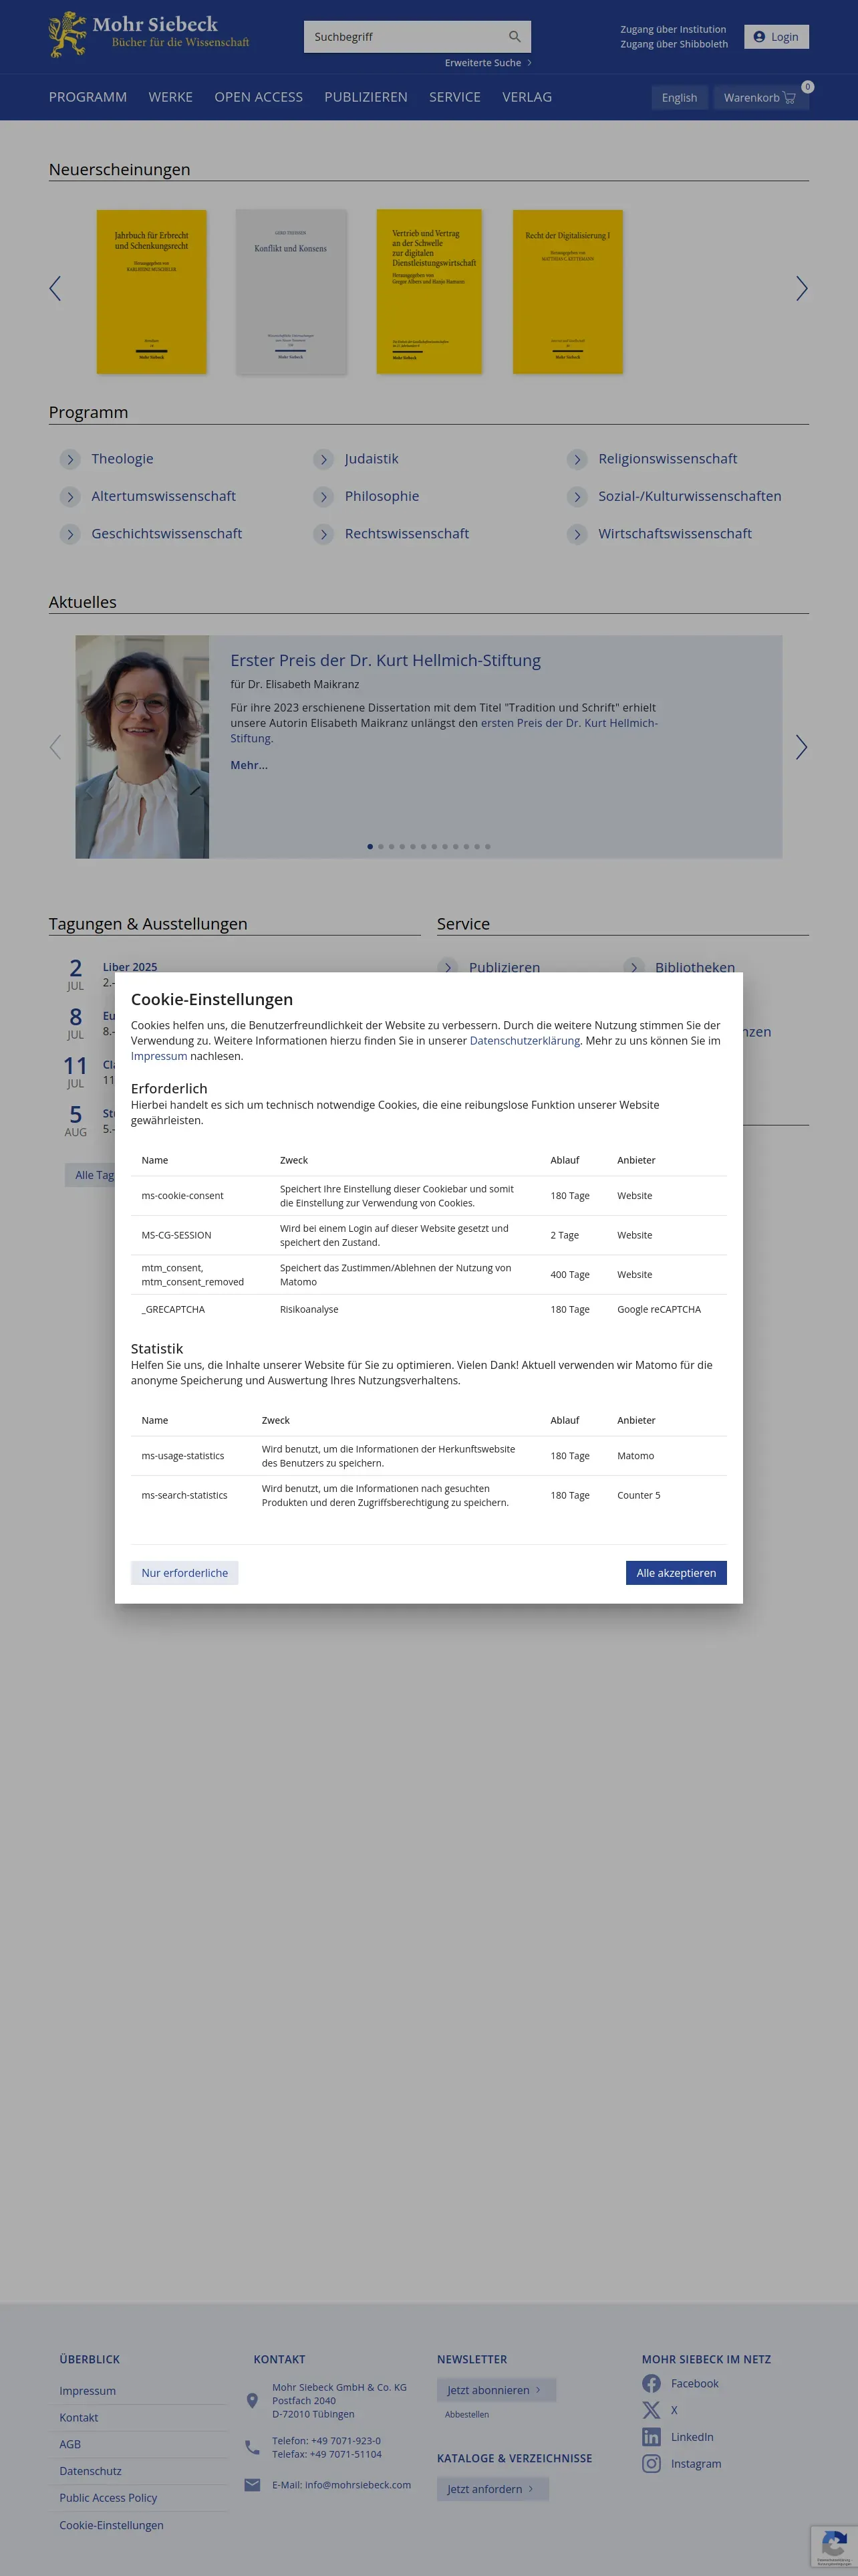Click Abbestellen newsletter link
858x2576 pixels.
466,2414
